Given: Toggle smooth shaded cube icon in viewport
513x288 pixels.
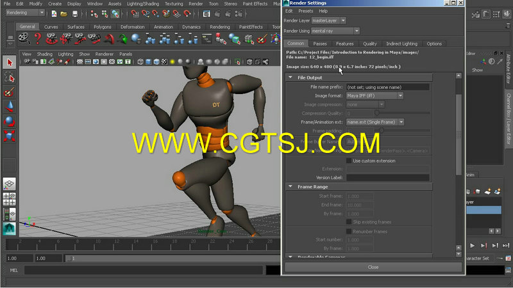Looking at the screenshot, I should (148, 61).
